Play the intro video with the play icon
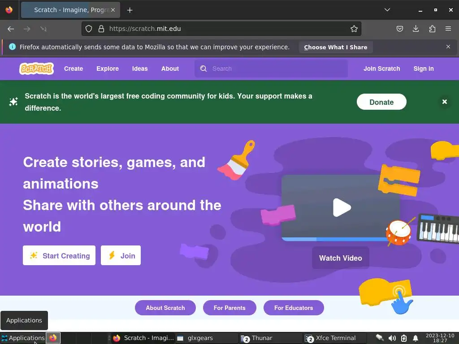 tap(342, 207)
